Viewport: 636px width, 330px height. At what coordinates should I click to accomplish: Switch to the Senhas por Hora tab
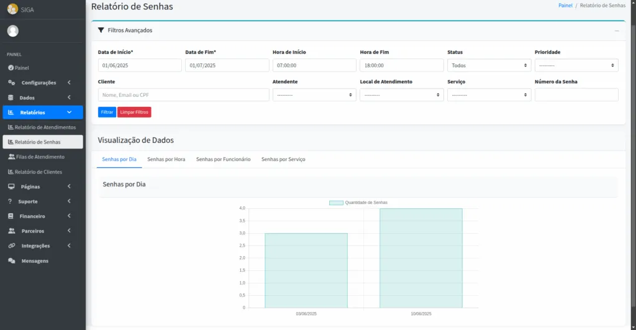click(166, 159)
